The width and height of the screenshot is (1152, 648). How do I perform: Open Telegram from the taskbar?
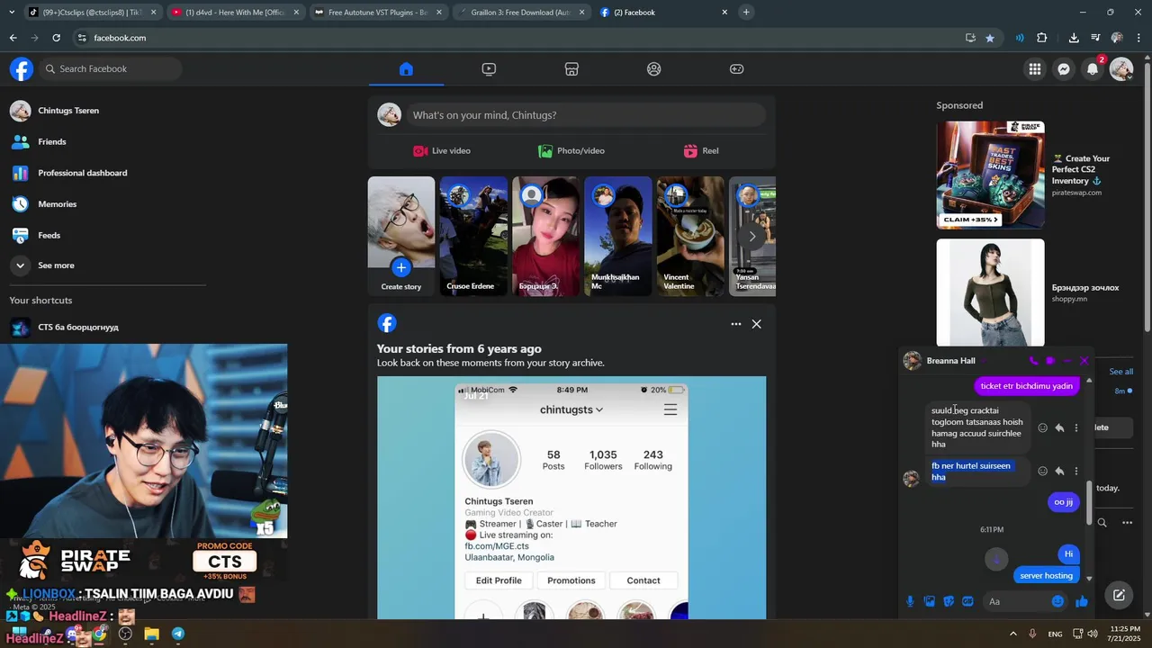(x=178, y=634)
